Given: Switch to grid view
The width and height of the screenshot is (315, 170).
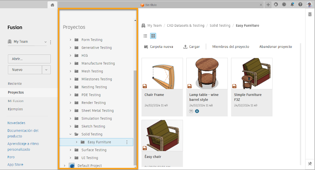Looking at the screenshot, I should point(153,36).
